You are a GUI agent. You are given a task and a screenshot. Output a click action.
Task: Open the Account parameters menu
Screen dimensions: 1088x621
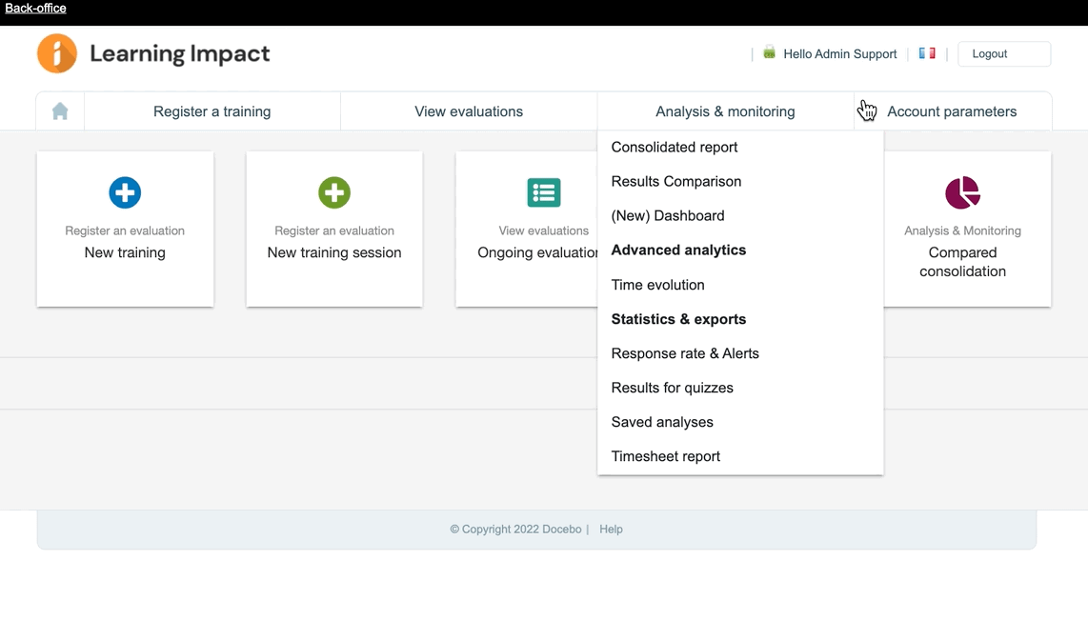[x=953, y=110]
